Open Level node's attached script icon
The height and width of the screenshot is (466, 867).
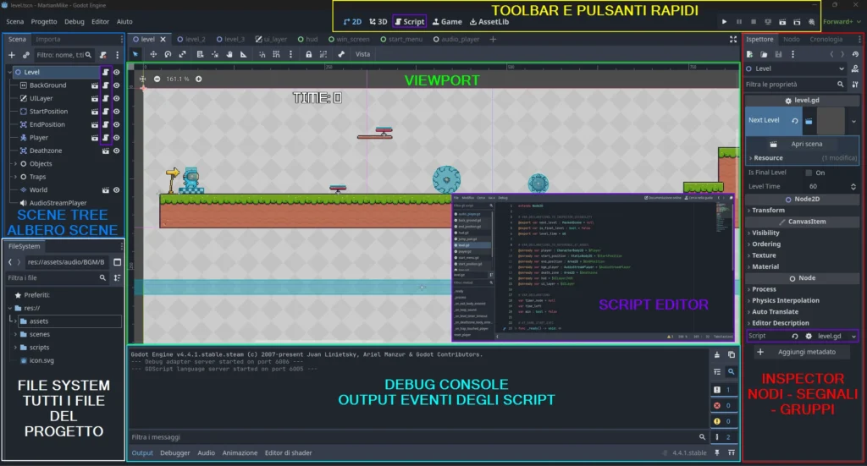[x=105, y=73]
